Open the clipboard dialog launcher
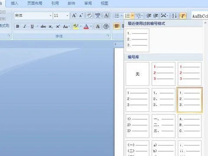This screenshot has height=156, width=208. [9, 36]
